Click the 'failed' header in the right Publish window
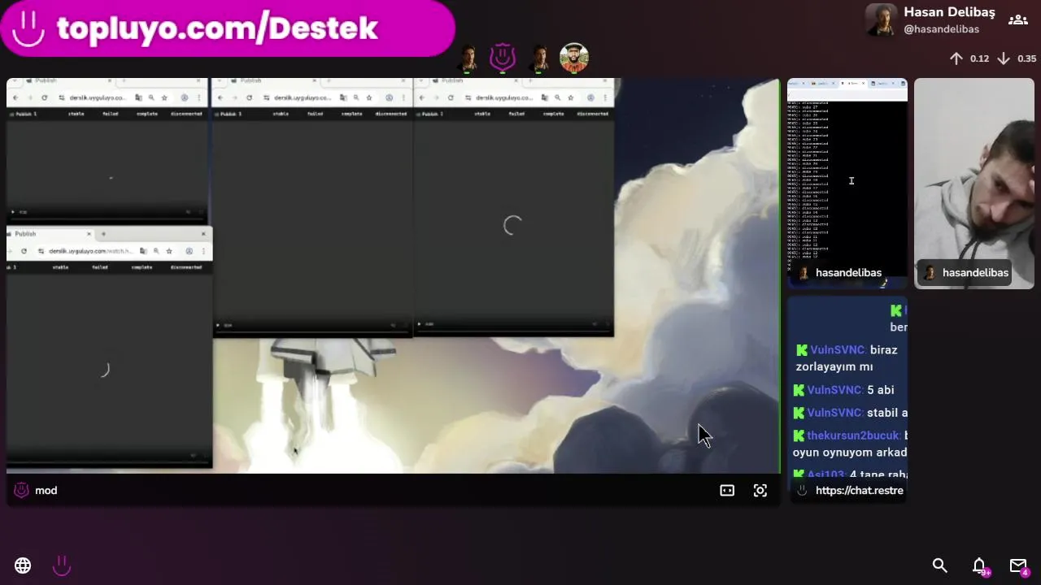Screen dimensions: 1041x585 (516, 114)
